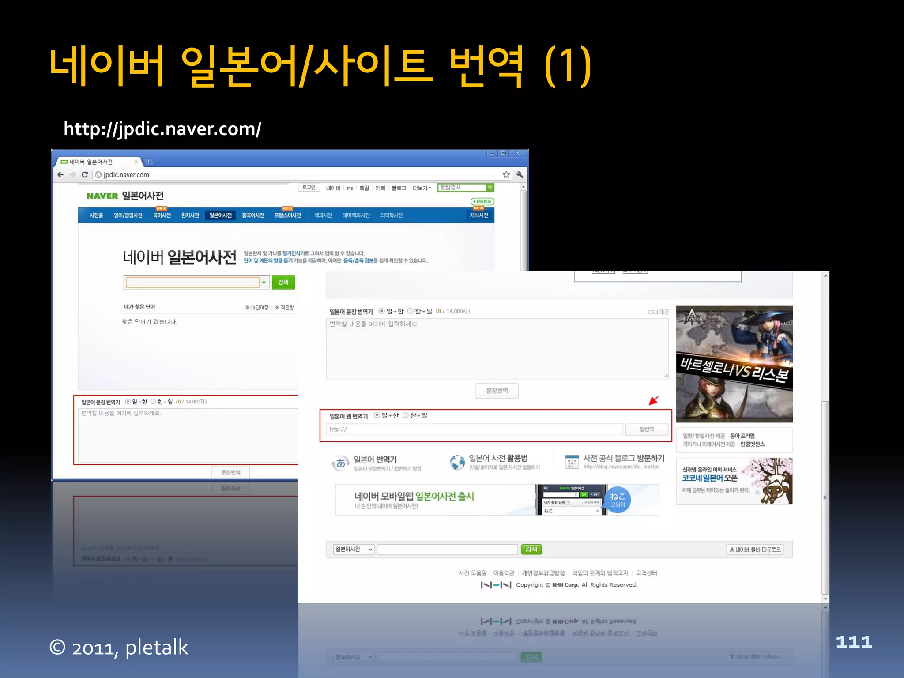The width and height of the screenshot is (904, 678).
Task: Click the NHN logo in the footer
Action: tap(496, 585)
